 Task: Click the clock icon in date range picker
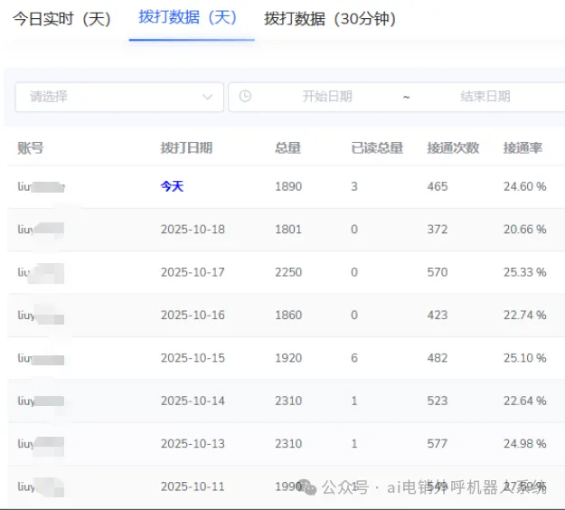tap(245, 96)
